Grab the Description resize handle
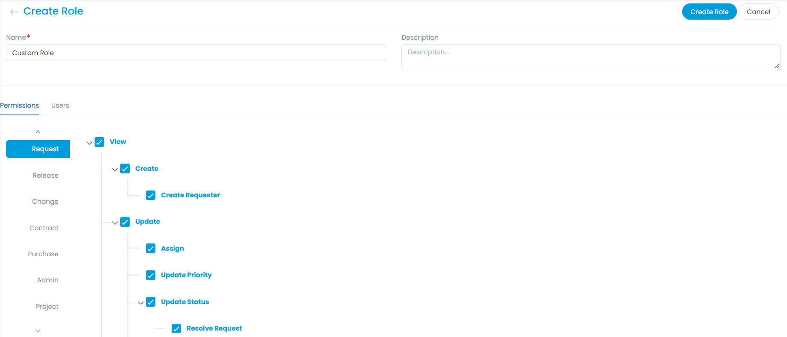 (x=777, y=66)
